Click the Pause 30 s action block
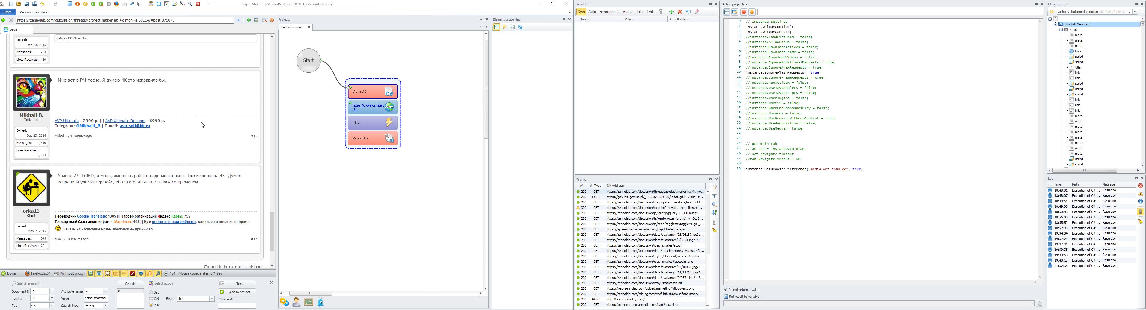This screenshot has height=310, width=1146. point(373,138)
